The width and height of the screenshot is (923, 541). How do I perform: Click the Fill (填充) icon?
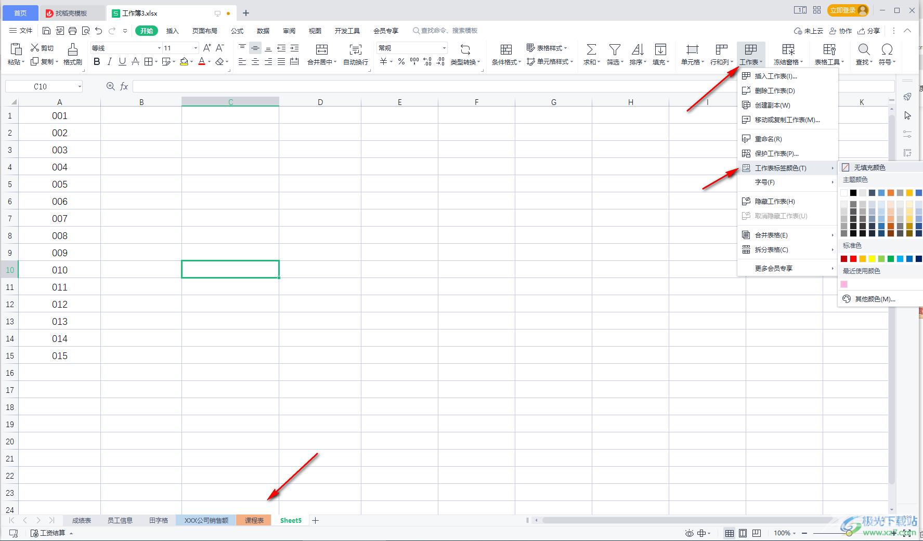(660, 49)
